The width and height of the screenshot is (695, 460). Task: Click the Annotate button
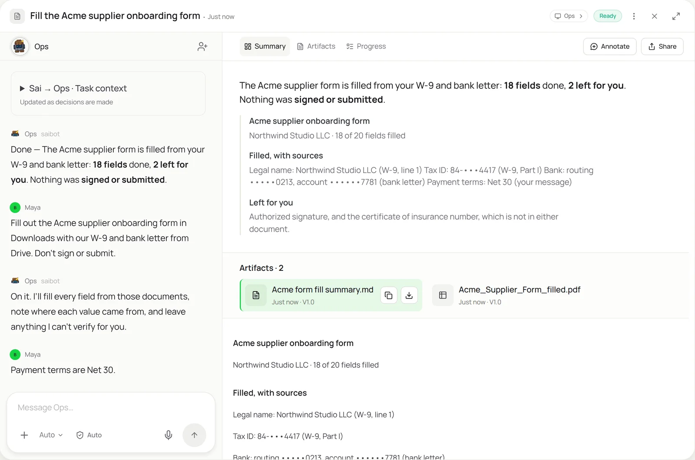click(610, 47)
